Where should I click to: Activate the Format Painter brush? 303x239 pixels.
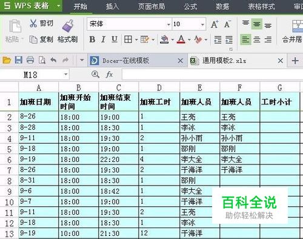tap(68, 25)
